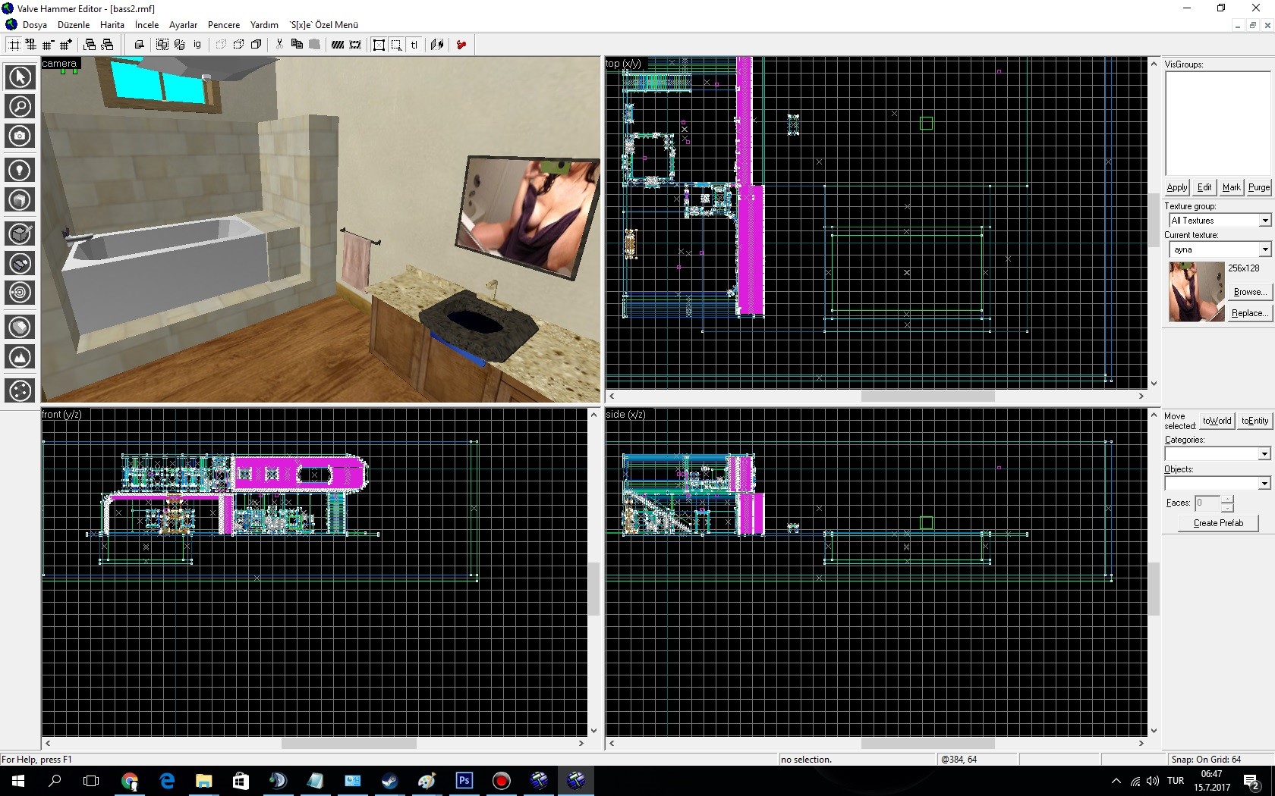Select the Camera tool
The image size is (1275, 796).
coord(20,136)
